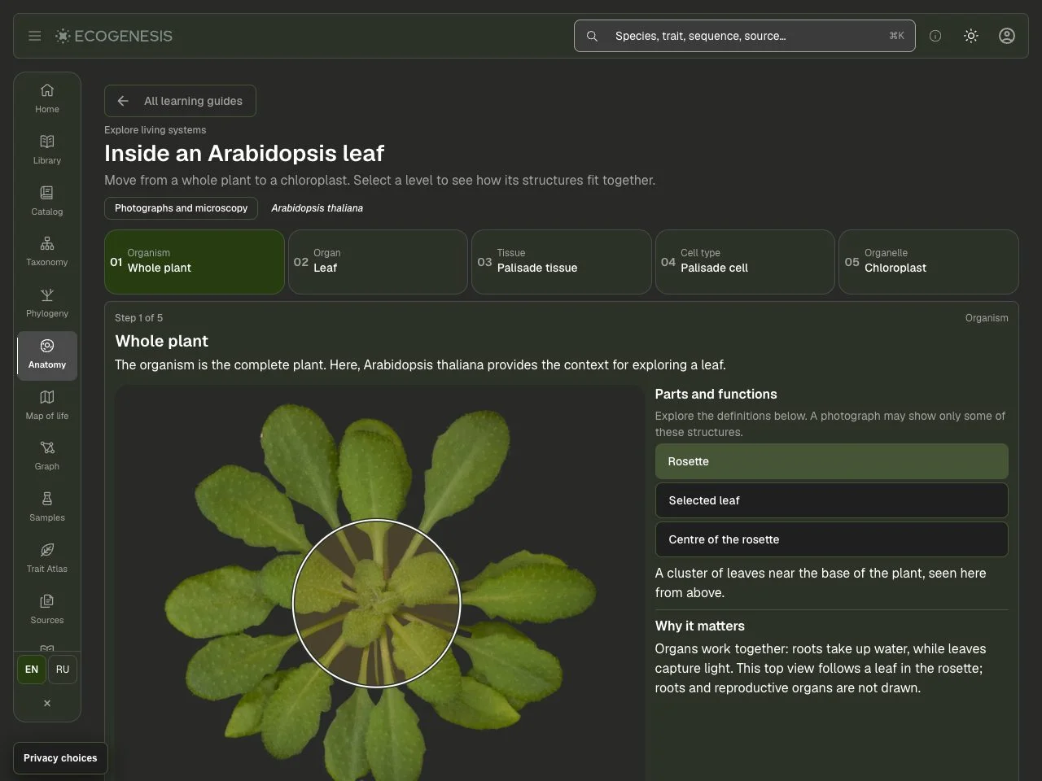Click the search field
The height and width of the screenshot is (781, 1042).
point(745,36)
